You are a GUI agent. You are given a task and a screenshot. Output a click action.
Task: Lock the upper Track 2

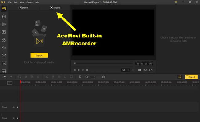[17, 107]
